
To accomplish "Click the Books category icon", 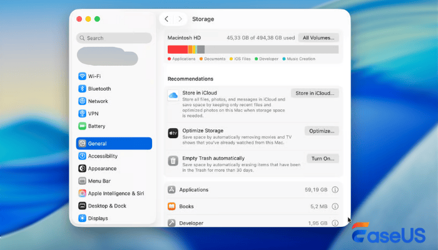I will [171, 206].
